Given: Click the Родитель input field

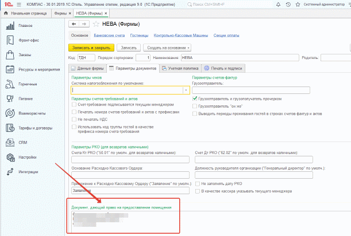Looking at the screenshot, I should [x=336, y=58].
